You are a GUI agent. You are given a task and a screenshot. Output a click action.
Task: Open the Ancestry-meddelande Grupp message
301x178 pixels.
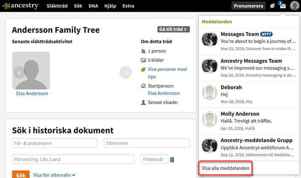click(x=249, y=148)
